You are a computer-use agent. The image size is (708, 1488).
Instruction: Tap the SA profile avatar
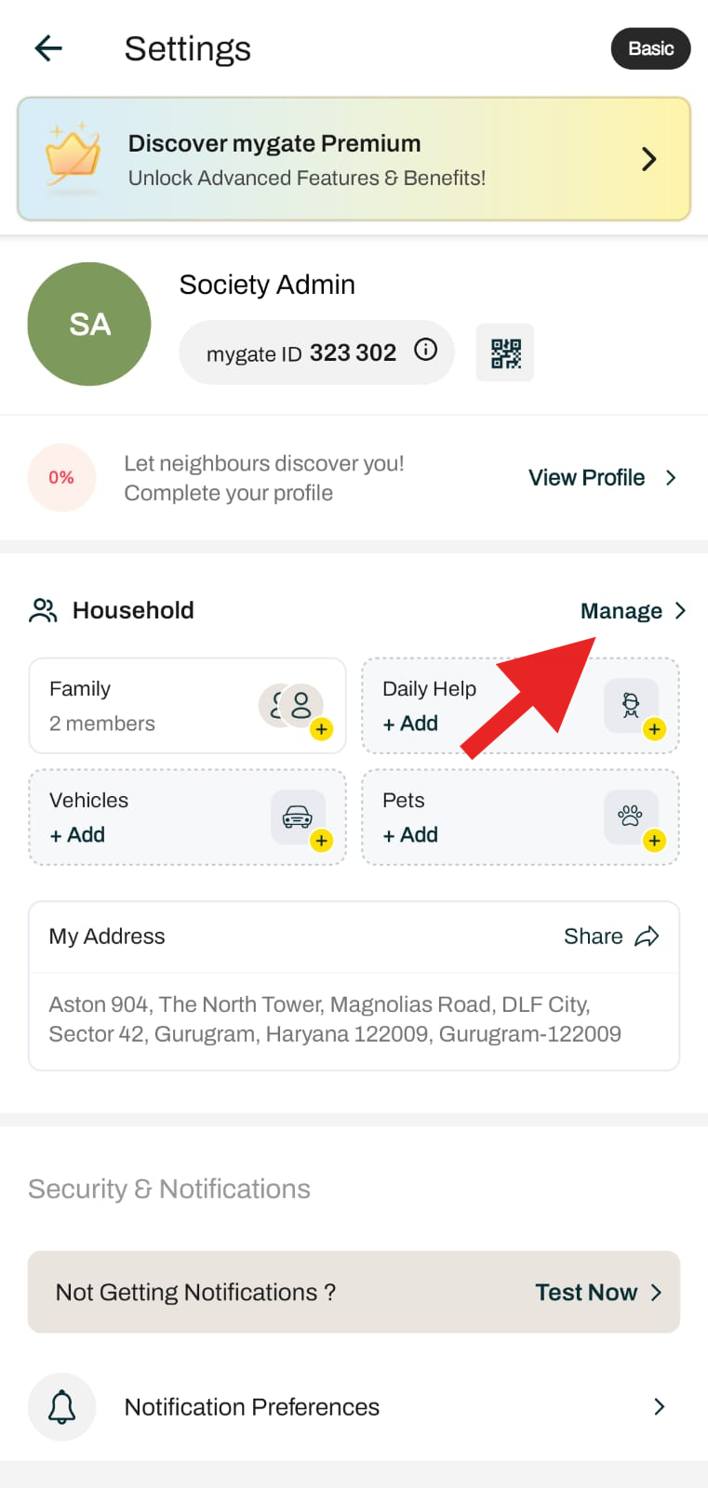point(89,324)
